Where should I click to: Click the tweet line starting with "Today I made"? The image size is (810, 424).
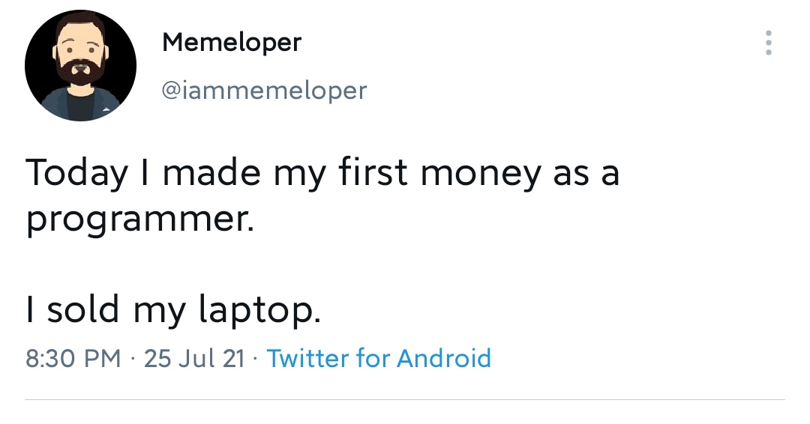coord(322,173)
